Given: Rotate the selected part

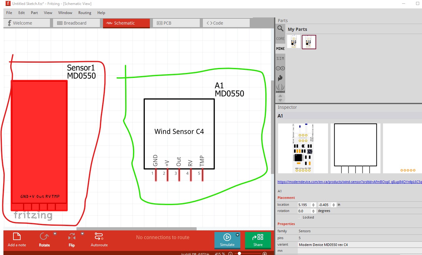Looking at the screenshot, I should (x=44, y=239).
